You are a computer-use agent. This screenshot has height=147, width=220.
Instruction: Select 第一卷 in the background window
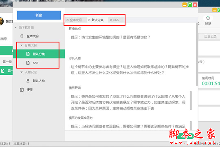[7, 62]
